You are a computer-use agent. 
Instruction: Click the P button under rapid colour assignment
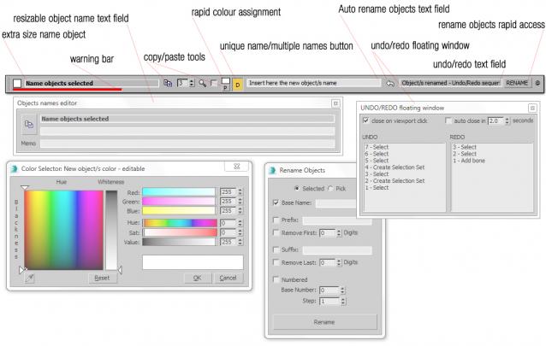[225, 85]
